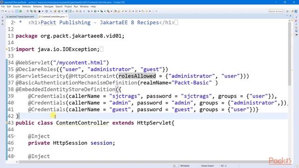
Task: Open the Edit menu
Action: coord(9,7)
